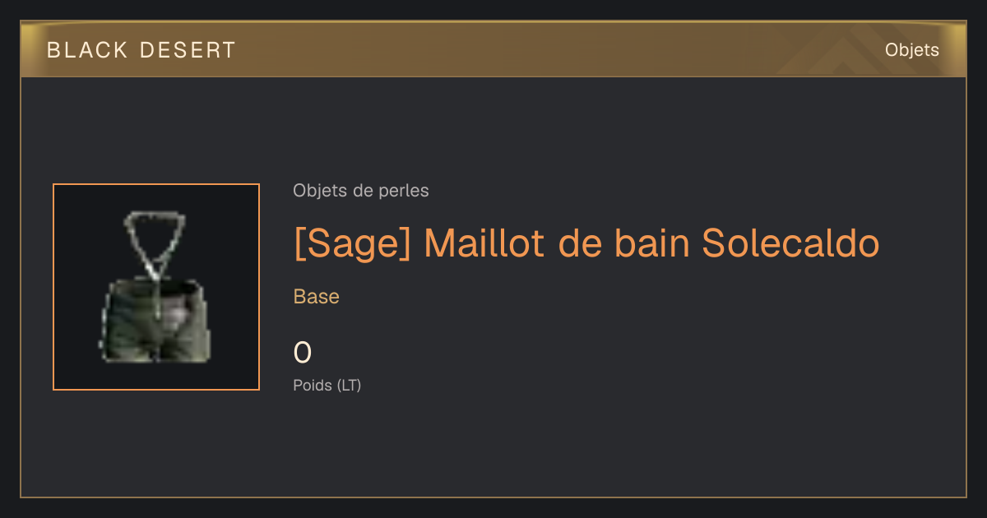Click the word DESERT in the header
The width and height of the screenshot is (987, 518).
coord(188,50)
